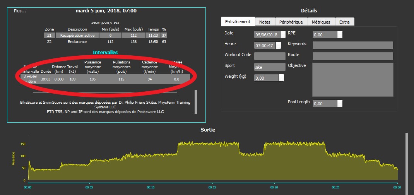Open the Périphérique tab

(x=291, y=22)
